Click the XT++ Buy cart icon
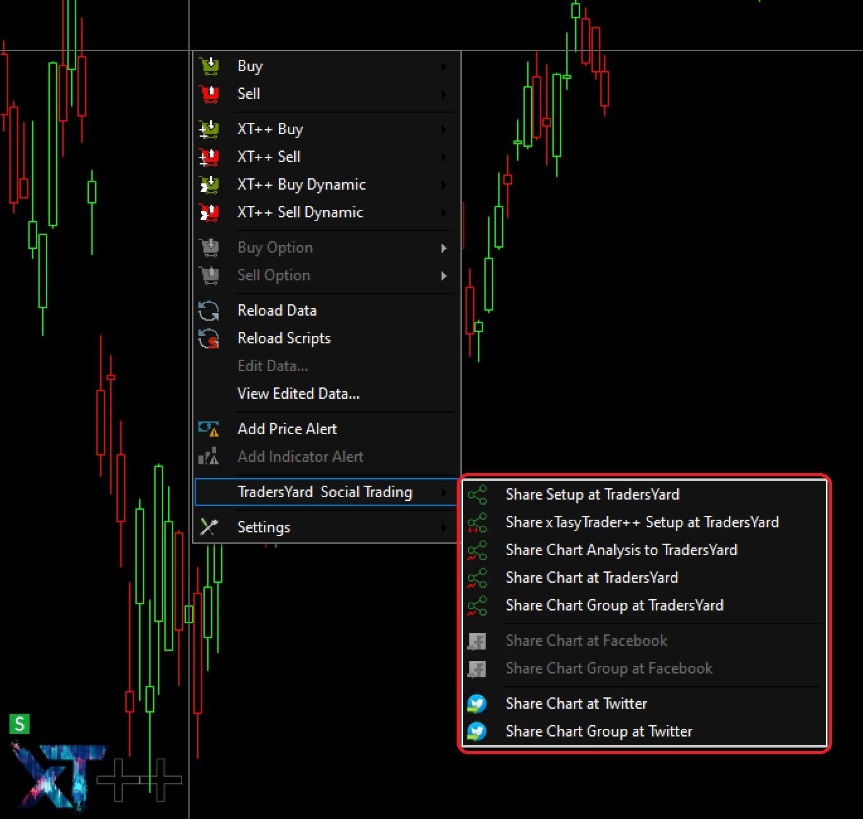863x819 pixels. [209, 129]
